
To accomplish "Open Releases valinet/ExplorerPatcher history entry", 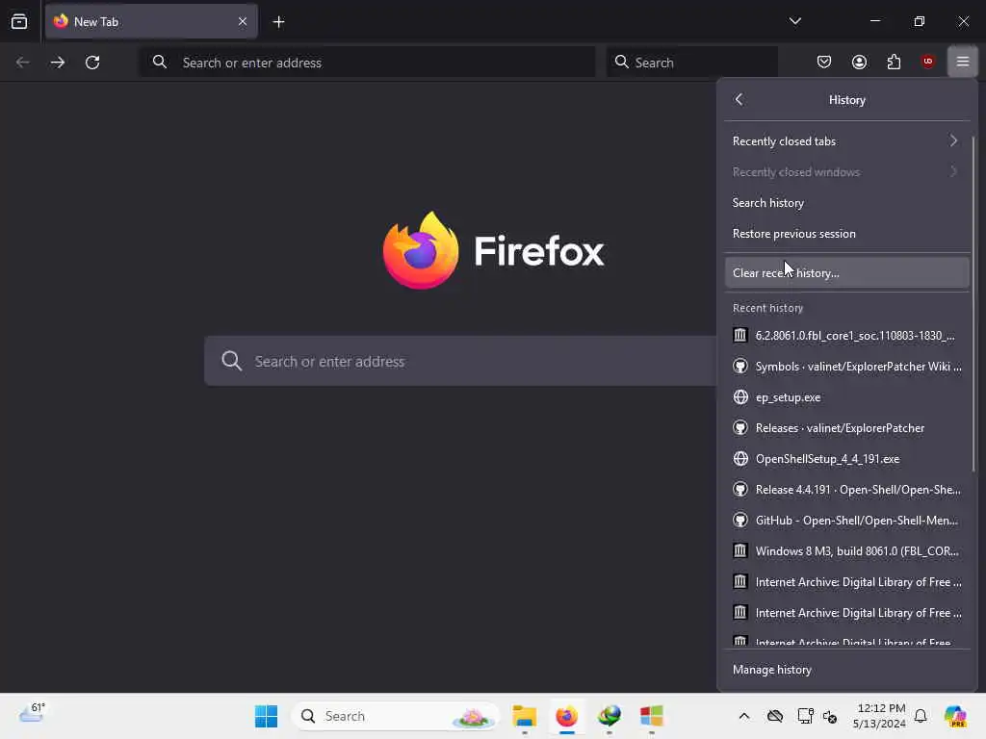I will click(x=846, y=428).
